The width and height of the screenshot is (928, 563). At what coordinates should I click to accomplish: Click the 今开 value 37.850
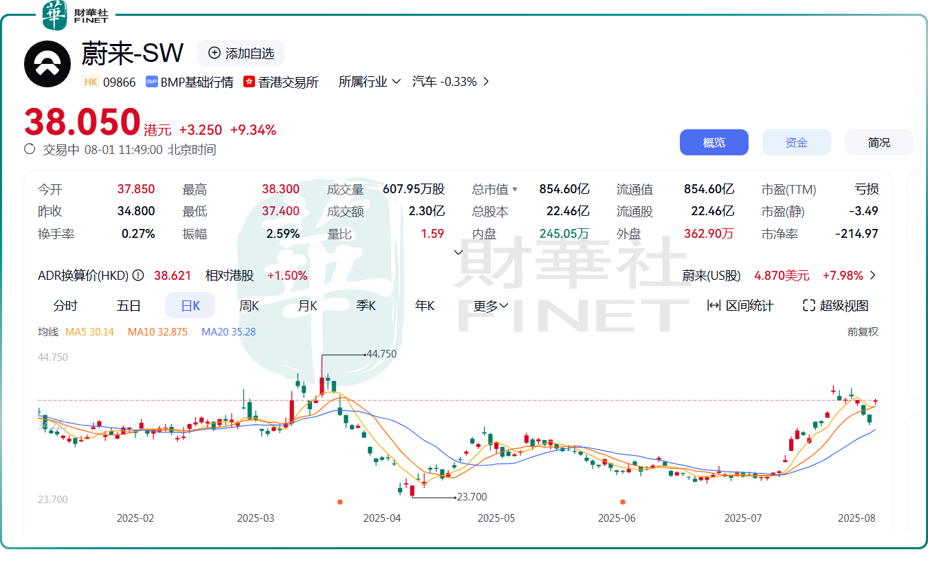pyautogui.click(x=136, y=189)
